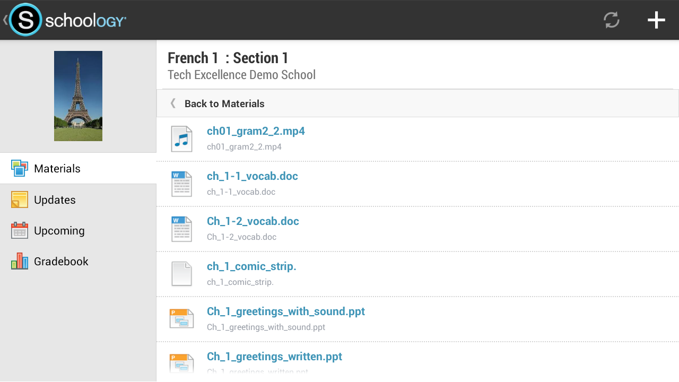679x382 pixels.
Task: Open the ch01_gram2_2.mp4 file link
Action: pos(256,131)
